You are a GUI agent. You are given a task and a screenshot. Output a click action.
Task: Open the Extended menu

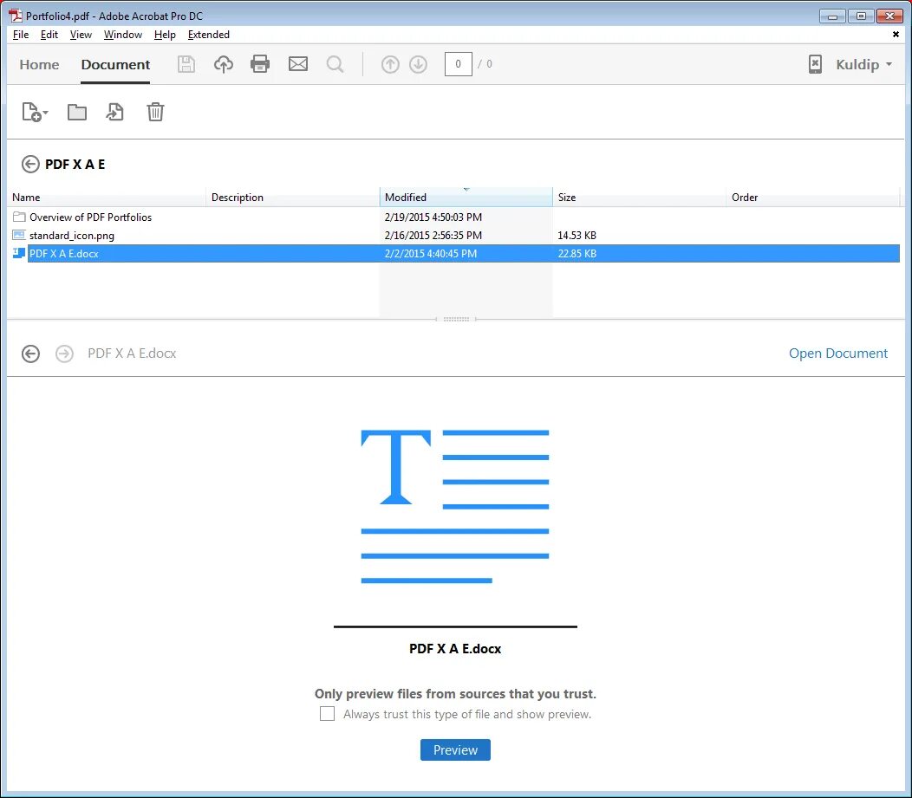pyautogui.click(x=208, y=35)
